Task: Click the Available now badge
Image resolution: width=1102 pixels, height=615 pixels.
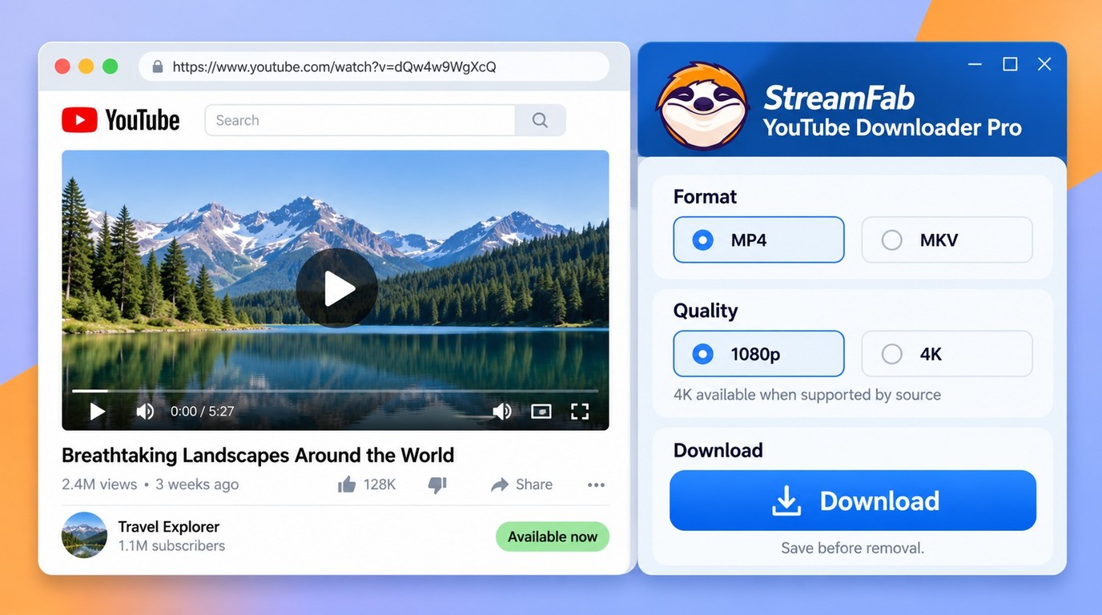Action: pos(553,537)
